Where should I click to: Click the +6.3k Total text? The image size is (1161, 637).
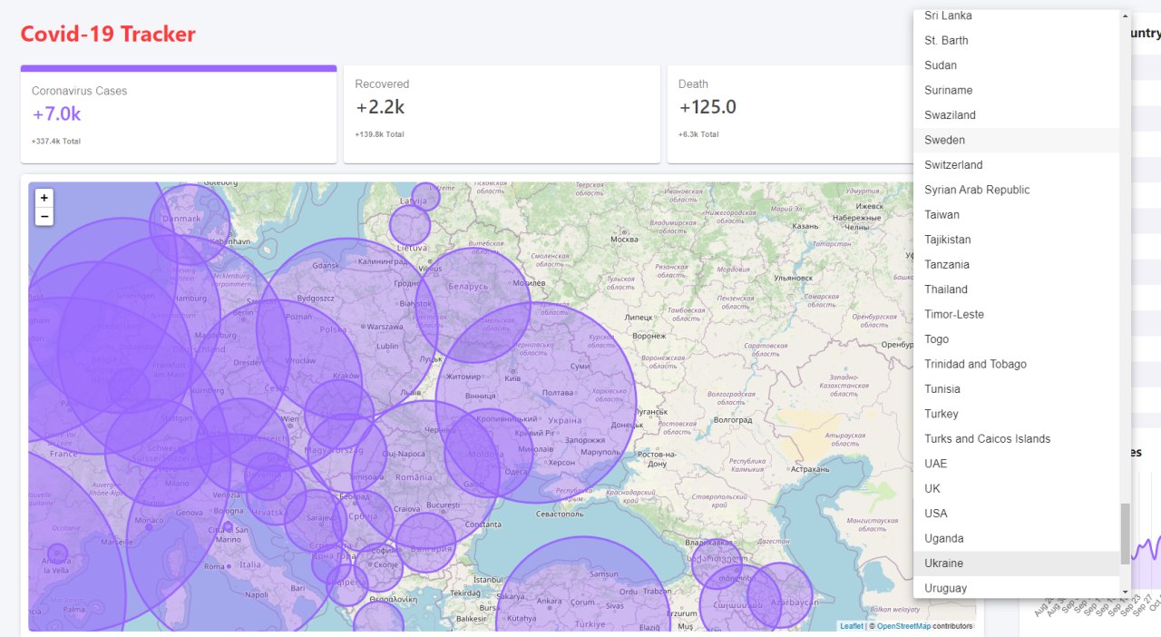coord(698,134)
